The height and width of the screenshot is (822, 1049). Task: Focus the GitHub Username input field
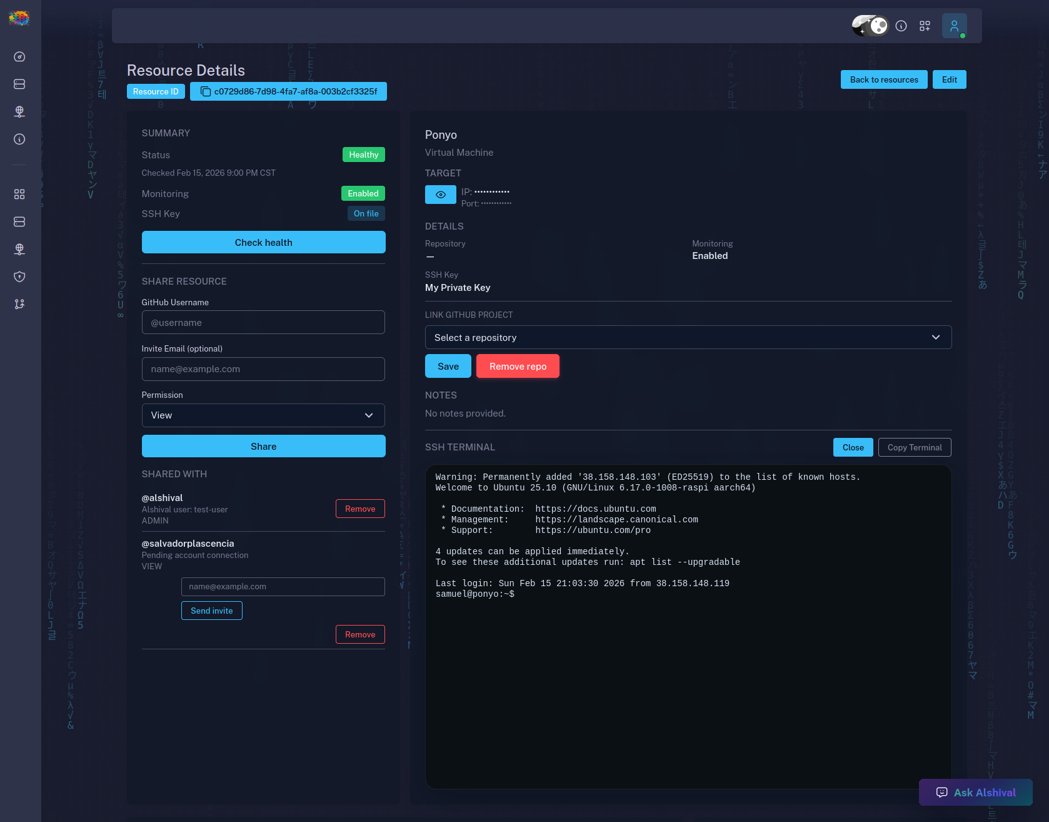click(263, 323)
